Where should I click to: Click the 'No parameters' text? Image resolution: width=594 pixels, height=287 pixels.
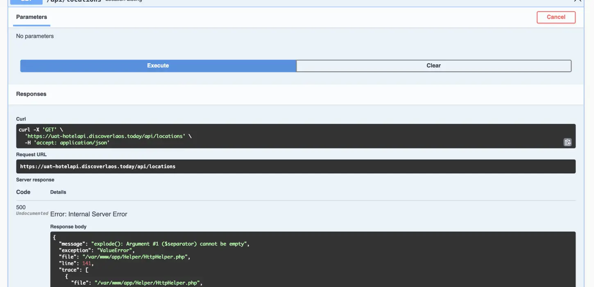(35, 36)
